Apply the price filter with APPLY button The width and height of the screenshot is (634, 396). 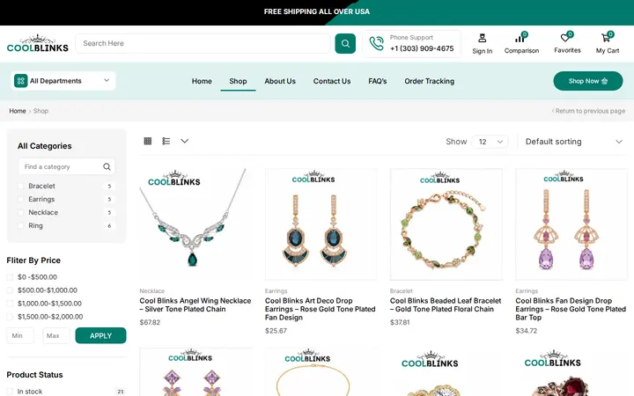click(x=100, y=336)
